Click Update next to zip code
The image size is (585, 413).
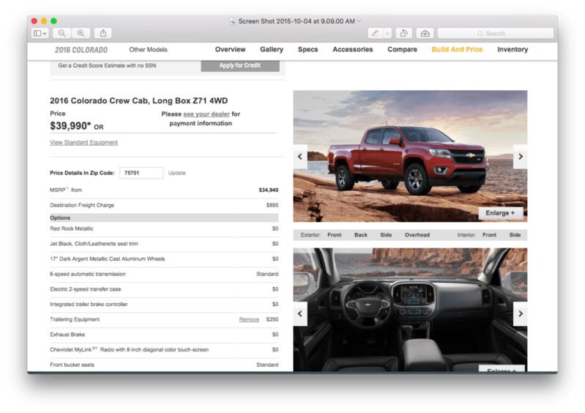[x=177, y=173]
